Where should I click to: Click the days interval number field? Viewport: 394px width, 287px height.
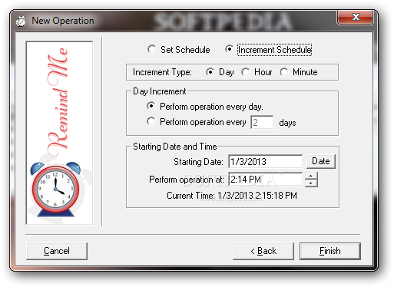click(x=262, y=122)
